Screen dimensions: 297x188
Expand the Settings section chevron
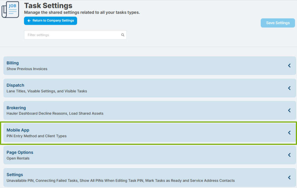click(289, 178)
